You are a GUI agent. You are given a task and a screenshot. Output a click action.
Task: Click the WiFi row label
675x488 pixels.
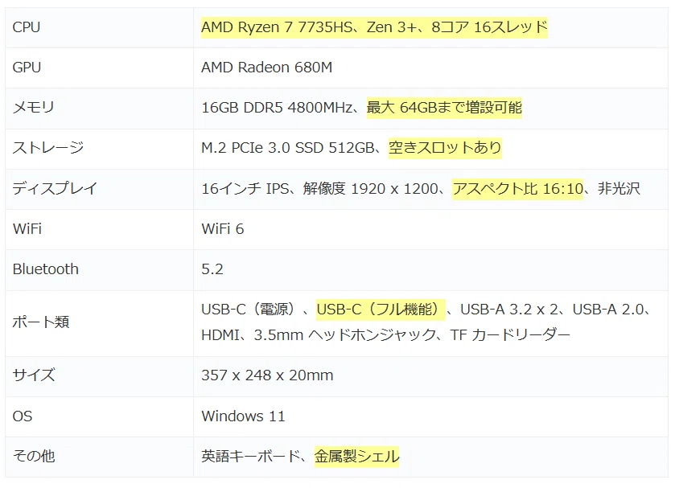[x=27, y=228]
